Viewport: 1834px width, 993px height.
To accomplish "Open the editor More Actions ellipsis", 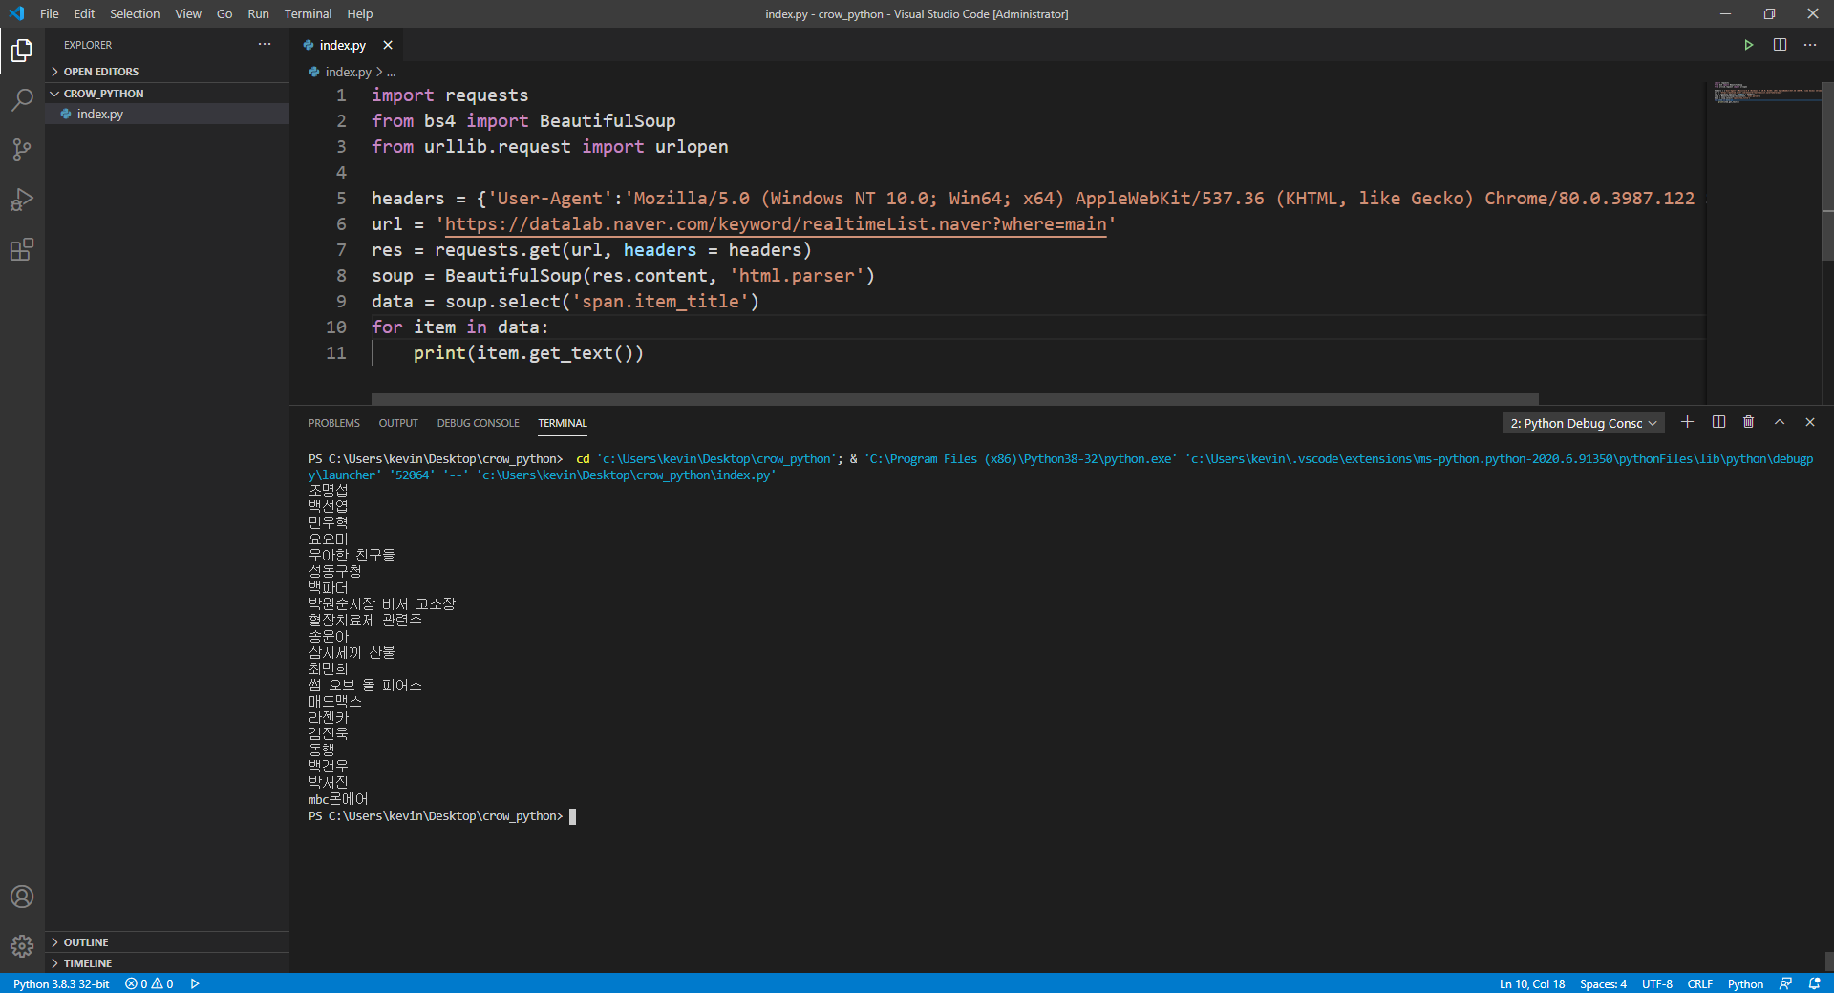I will pyautogui.click(x=1810, y=45).
